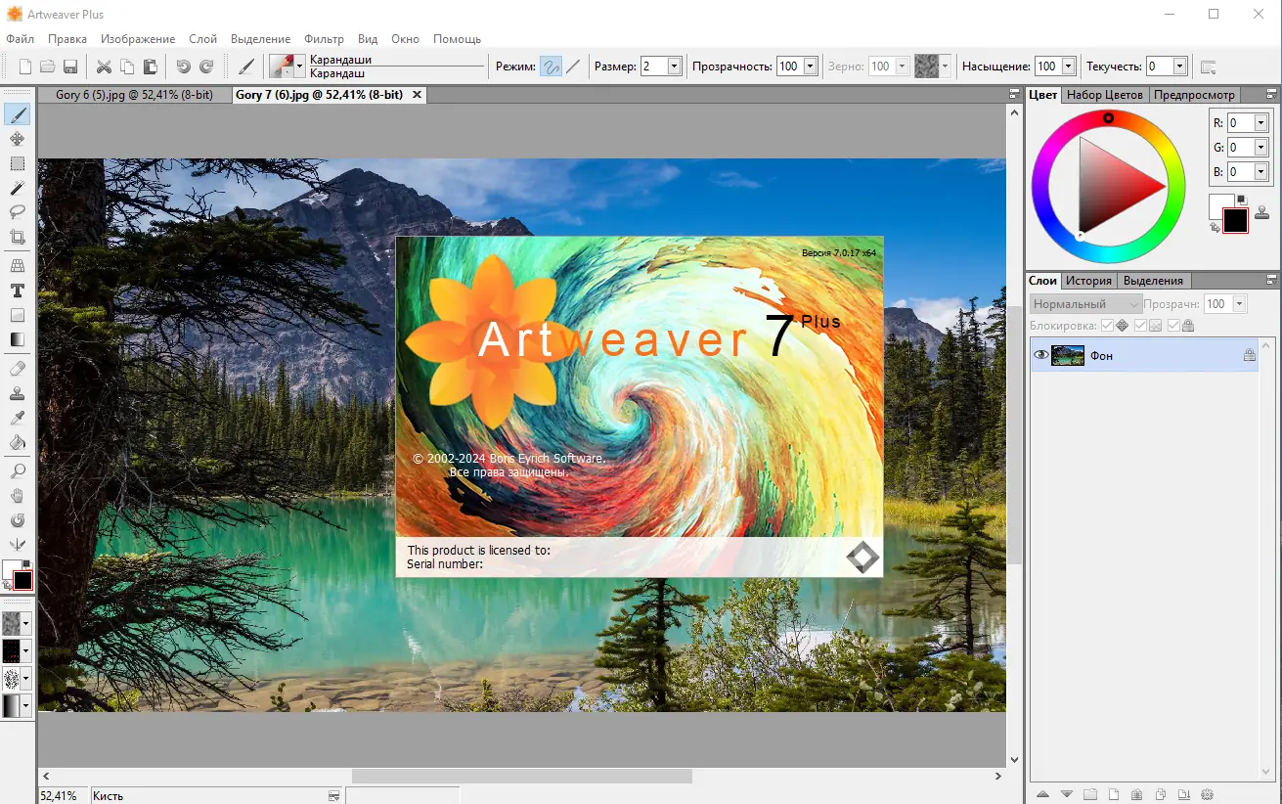Screen dimensions: 1282x804
Task: Click the Размер input field
Action: 653,67
